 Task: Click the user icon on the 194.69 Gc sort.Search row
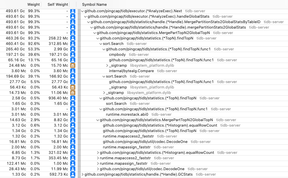[x=73, y=76]
